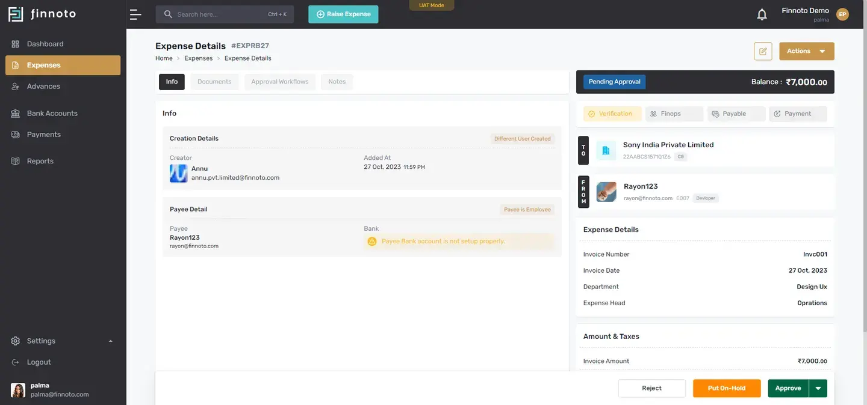Screen dimensions: 867x405
Task: Select the Finops stage tab
Action: pos(674,114)
